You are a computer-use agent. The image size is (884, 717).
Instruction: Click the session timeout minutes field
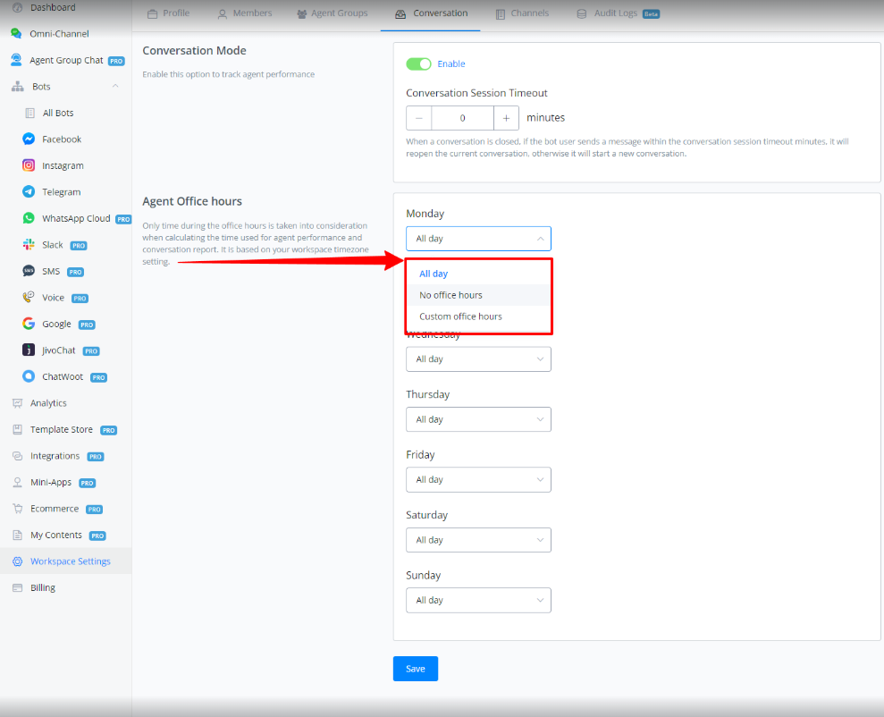click(462, 118)
